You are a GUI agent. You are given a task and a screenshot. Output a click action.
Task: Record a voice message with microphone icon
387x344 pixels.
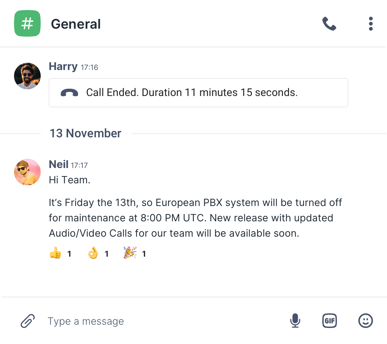click(295, 321)
